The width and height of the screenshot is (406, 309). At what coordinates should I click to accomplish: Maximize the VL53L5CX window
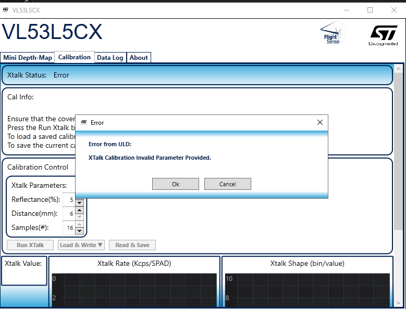point(370,10)
